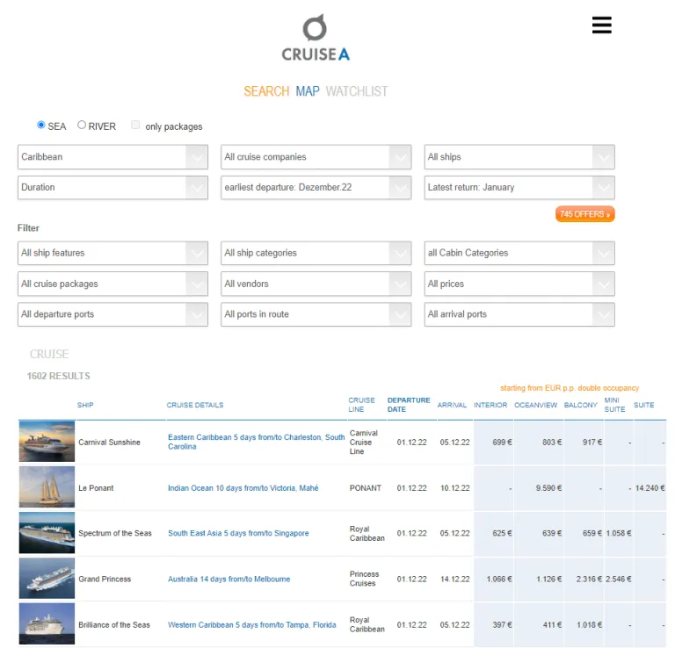Screen dimensions: 675x648
Task: Click the Spectrum of the Seas name
Action: 115,533
